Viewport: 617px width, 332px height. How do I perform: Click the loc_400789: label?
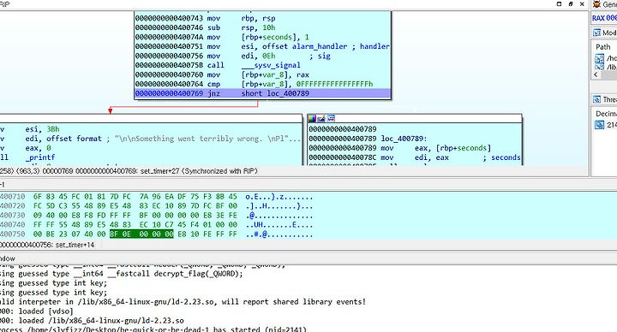pos(404,139)
